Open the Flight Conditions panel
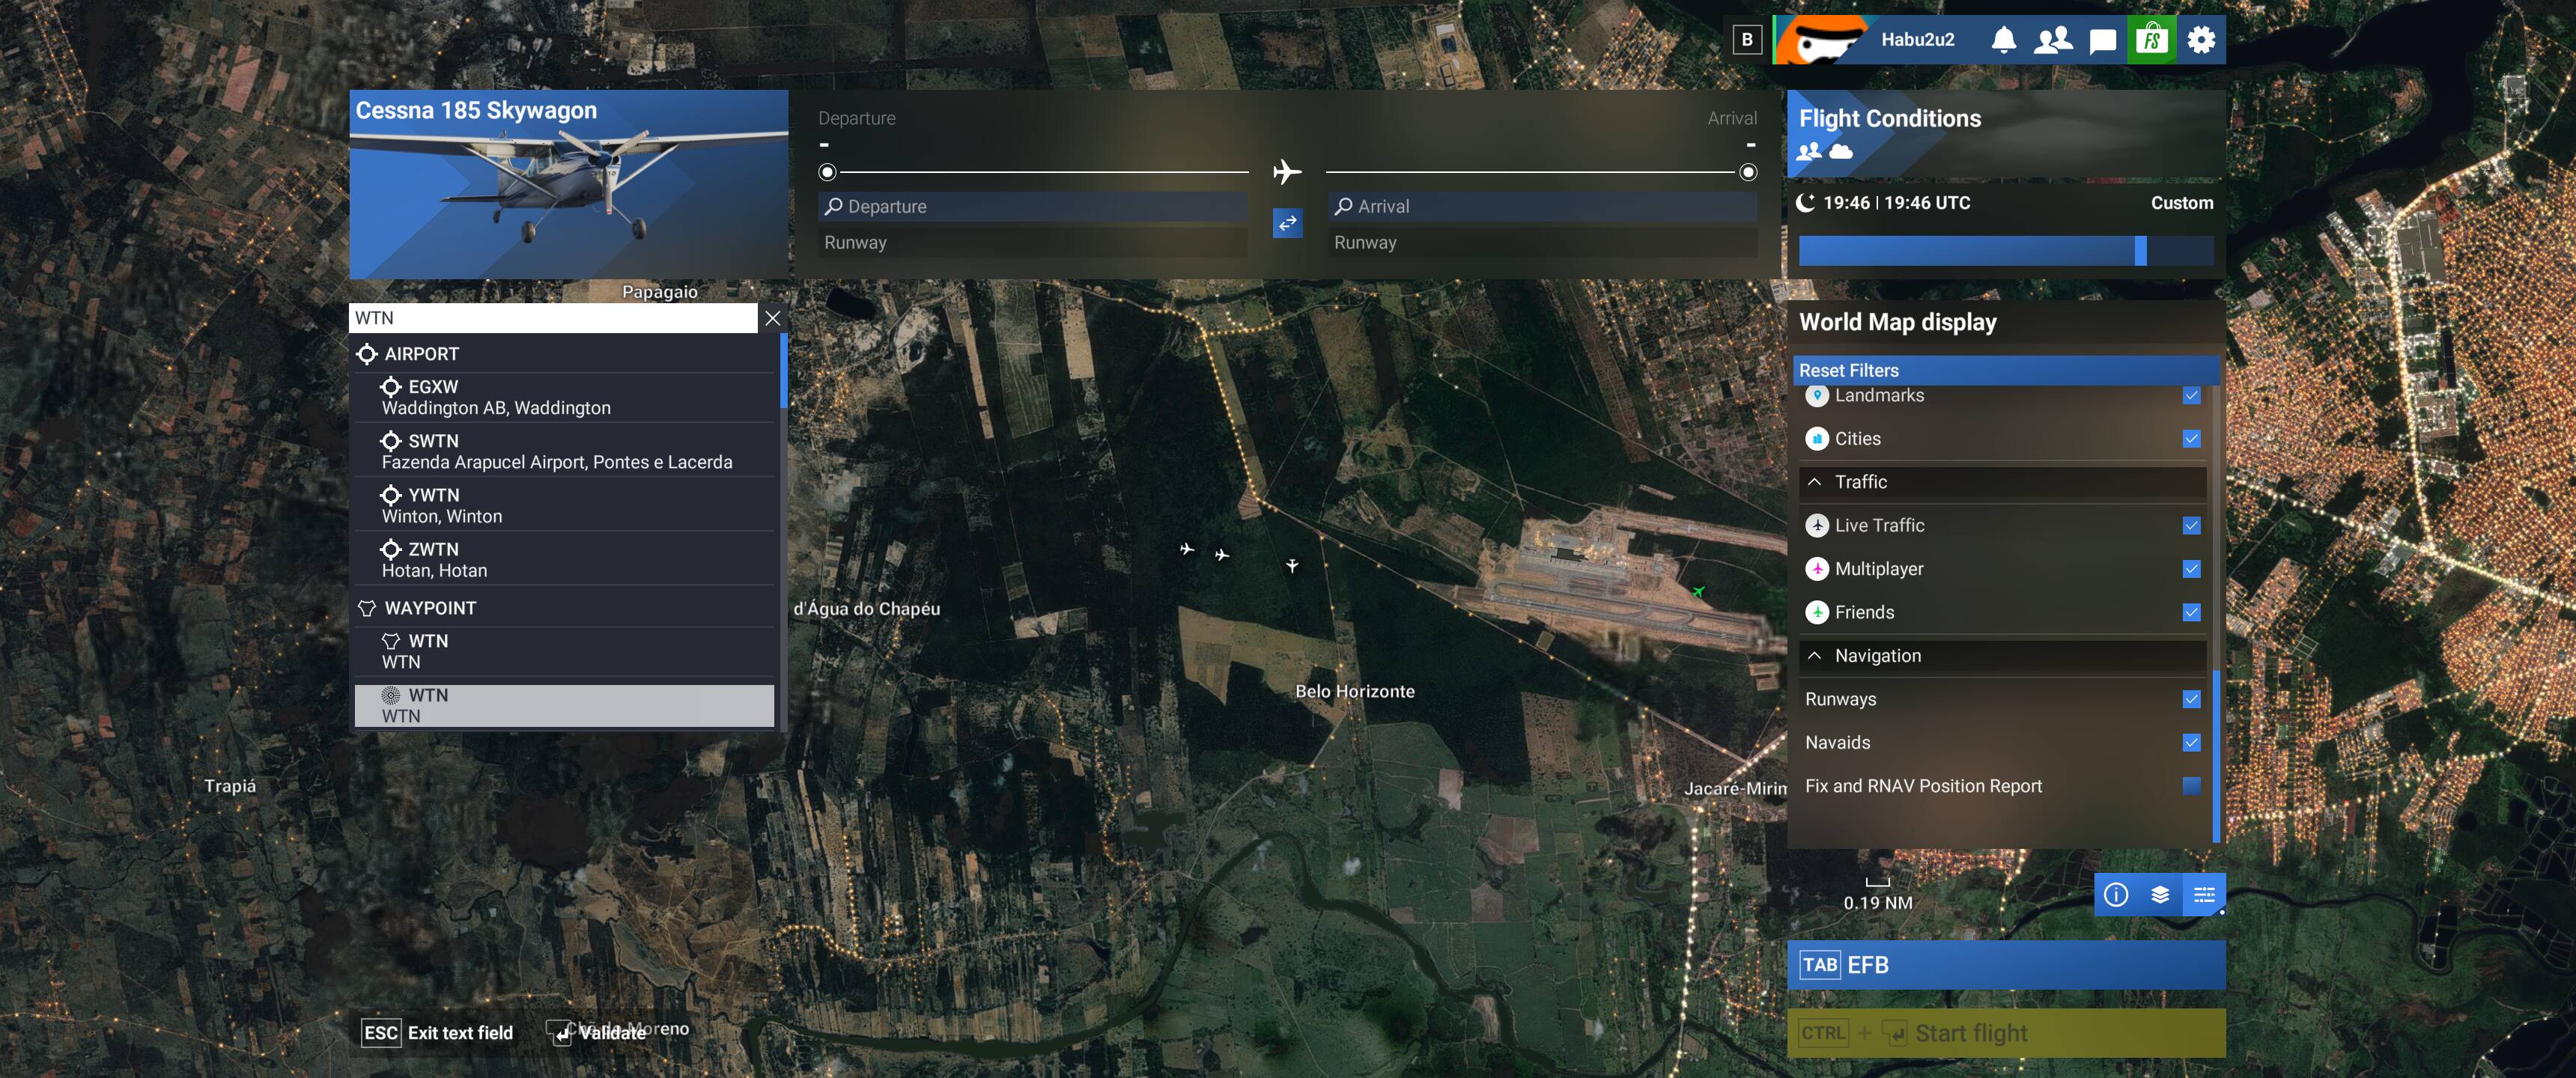2576x1078 pixels. pyautogui.click(x=2006, y=135)
